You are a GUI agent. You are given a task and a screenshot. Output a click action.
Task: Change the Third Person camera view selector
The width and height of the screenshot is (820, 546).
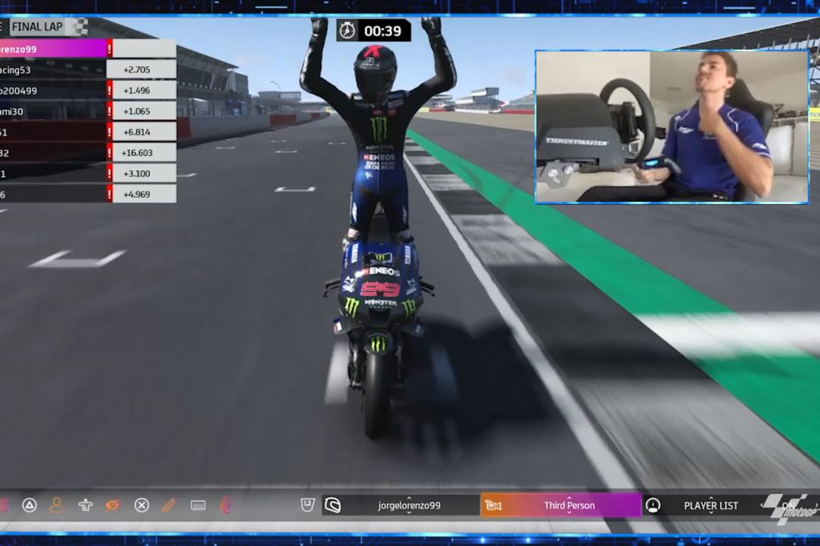coord(561,505)
